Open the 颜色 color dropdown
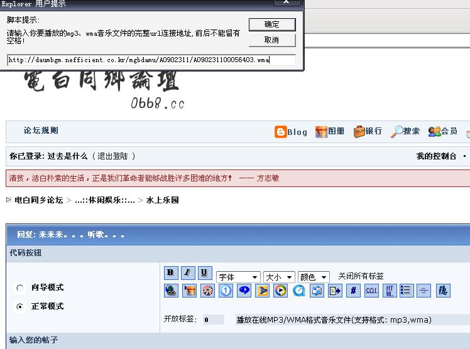The width and height of the screenshot is (470, 349). coord(314,277)
